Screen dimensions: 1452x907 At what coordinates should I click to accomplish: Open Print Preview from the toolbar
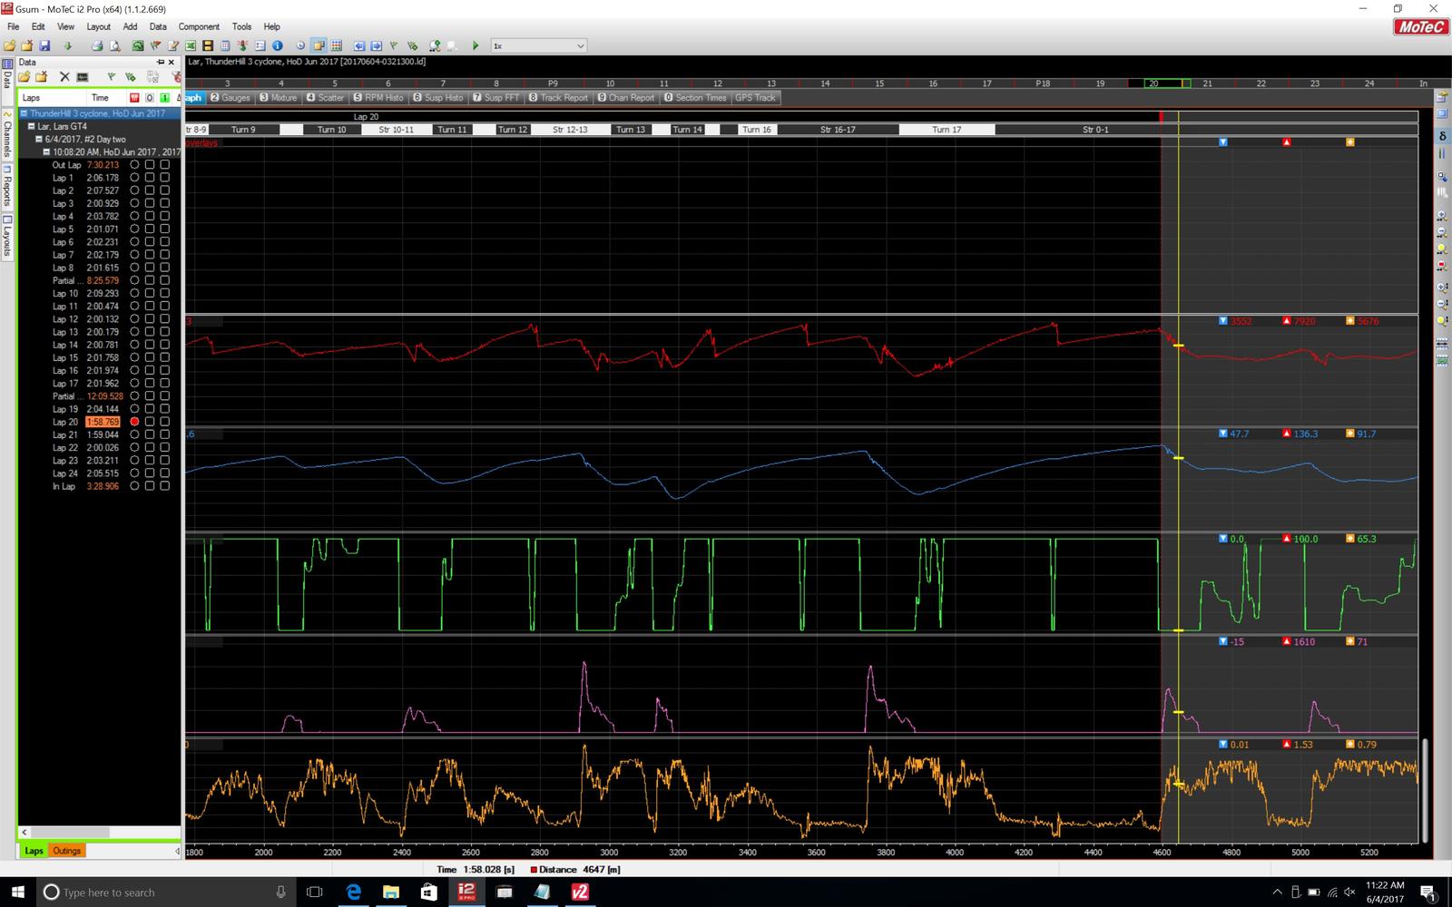pyautogui.click(x=114, y=45)
